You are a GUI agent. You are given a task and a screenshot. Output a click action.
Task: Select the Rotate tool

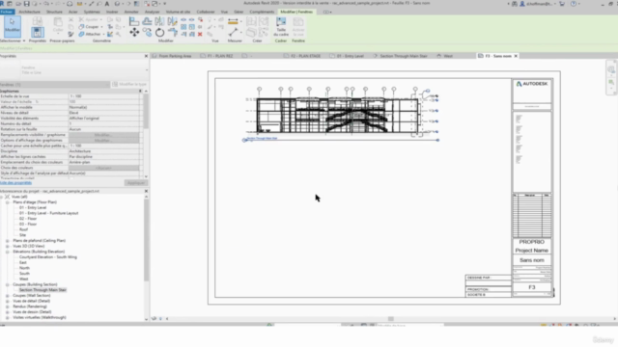(x=159, y=32)
